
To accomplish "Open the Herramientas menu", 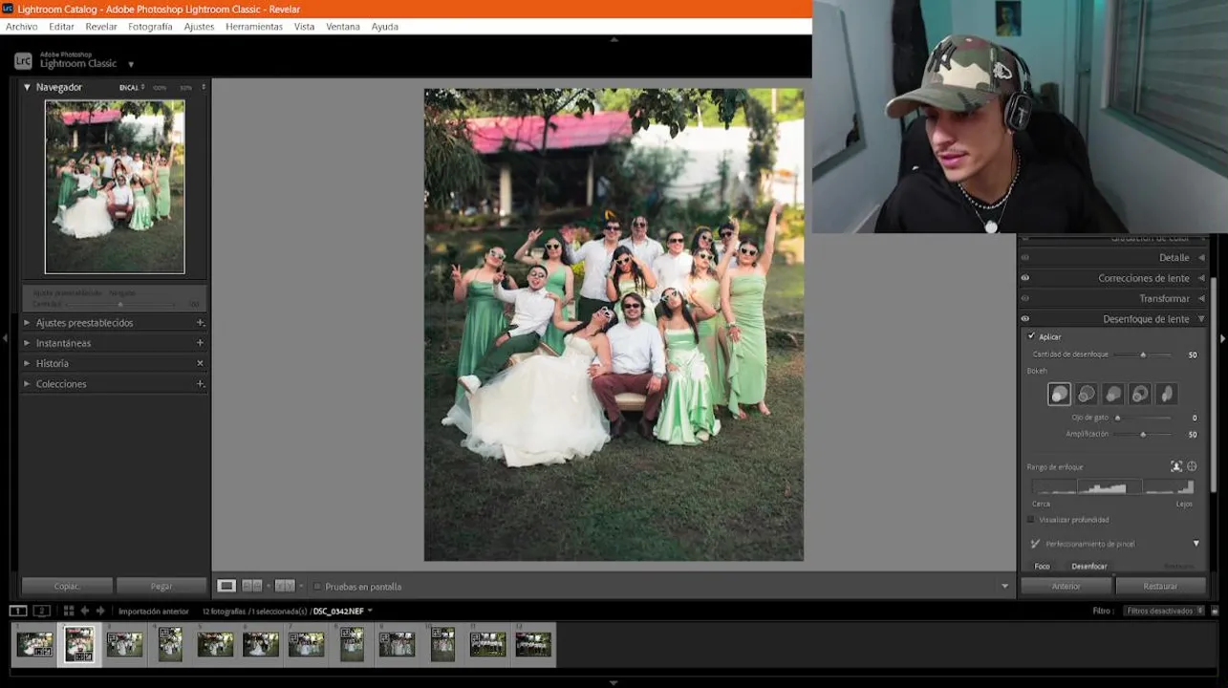I will point(254,27).
